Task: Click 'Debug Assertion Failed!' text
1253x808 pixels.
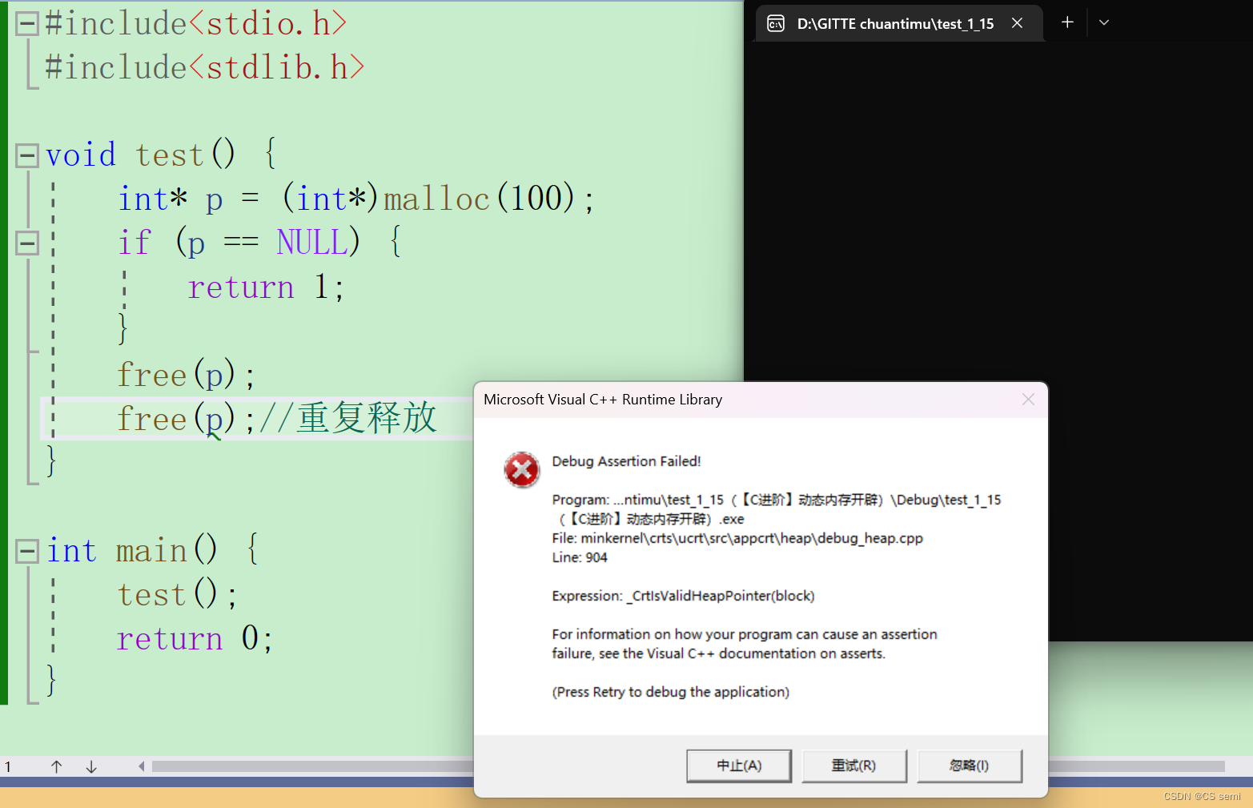Action: pyautogui.click(x=627, y=461)
